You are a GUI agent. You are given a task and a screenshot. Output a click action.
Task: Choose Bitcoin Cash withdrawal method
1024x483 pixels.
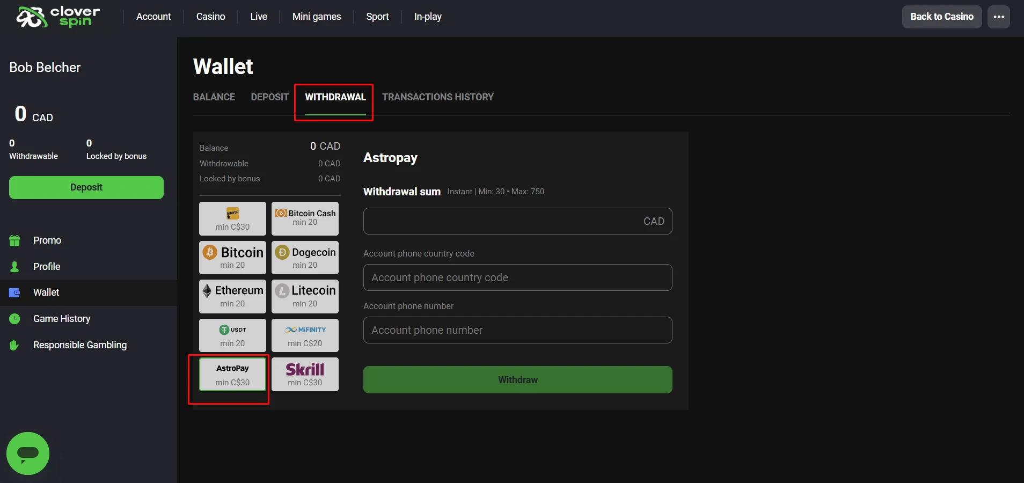(305, 218)
